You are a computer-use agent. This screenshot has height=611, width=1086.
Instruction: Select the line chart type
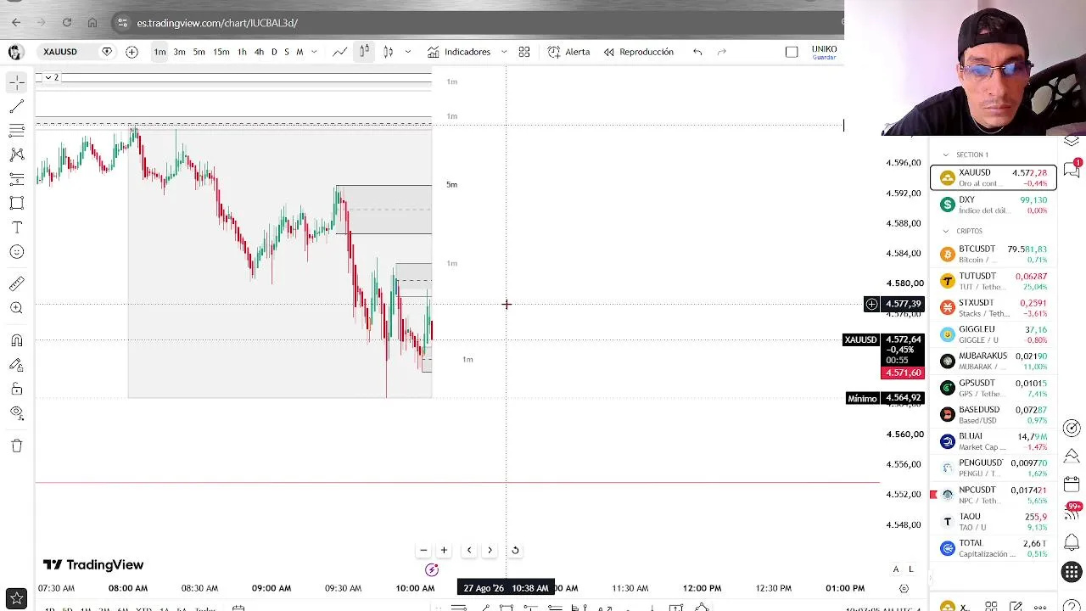click(x=339, y=52)
